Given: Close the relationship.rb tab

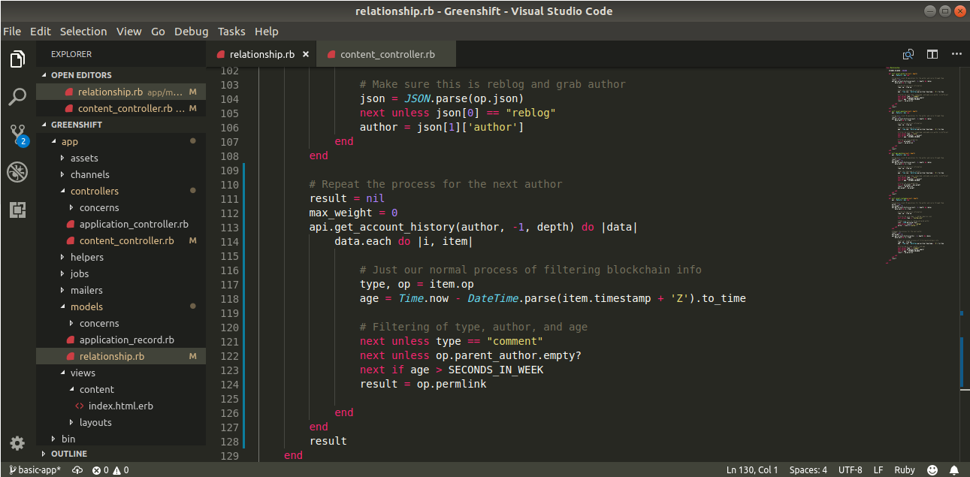Looking at the screenshot, I should (306, 55).
